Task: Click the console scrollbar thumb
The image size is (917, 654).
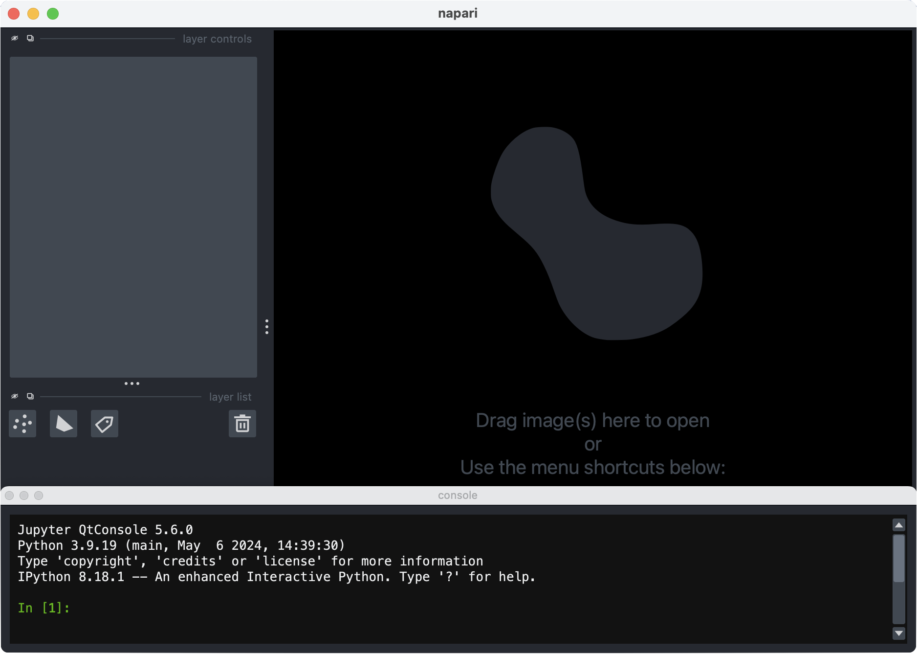Action: point(899,558)
